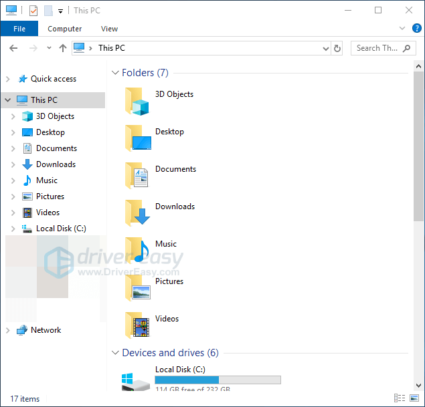Expand Videos in navigation tree
Viewport: 425px width, 407px height.
[13, 213]
